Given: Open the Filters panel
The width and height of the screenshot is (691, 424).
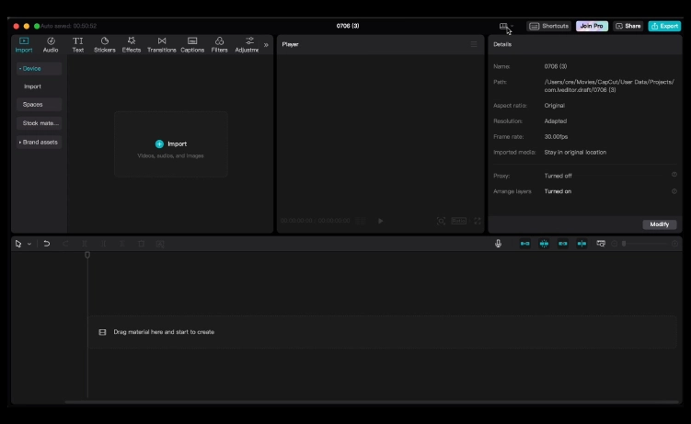Looking at the screenshot, I should [219, 44].
